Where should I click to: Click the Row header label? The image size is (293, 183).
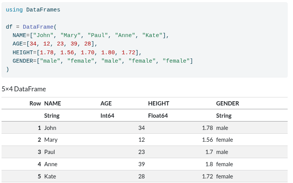[35, 103]
